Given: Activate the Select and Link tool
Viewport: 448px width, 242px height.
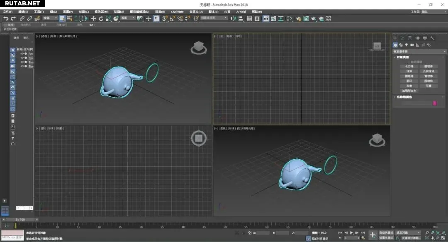Looking at the screenshot, I should pyautogui.click(x=22, y=19).
